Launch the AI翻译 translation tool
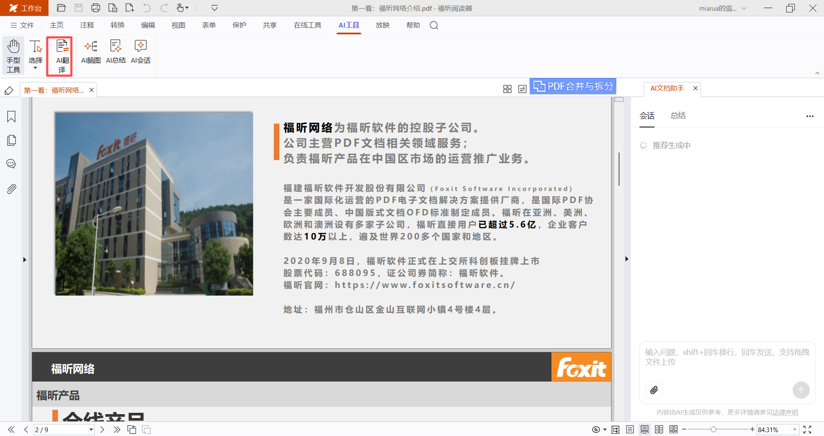The image size is (824, 436). click(60, 56)
